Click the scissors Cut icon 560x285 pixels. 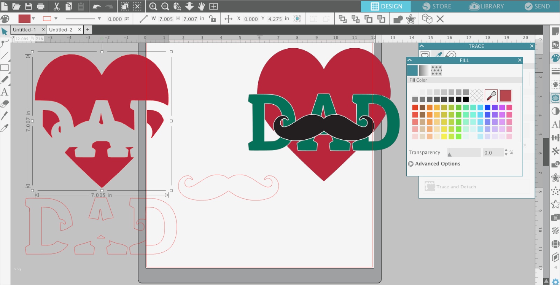point(57,6)
